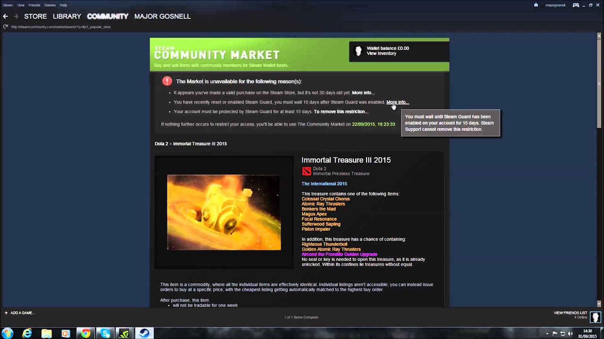The height and width of the screenshot is (339, 604).
Task: Open the Games menu
Action: (50, 5)
